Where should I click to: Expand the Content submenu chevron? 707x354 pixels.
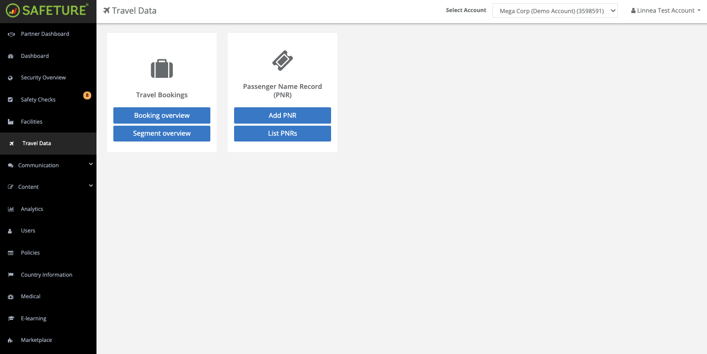(91, 186)
